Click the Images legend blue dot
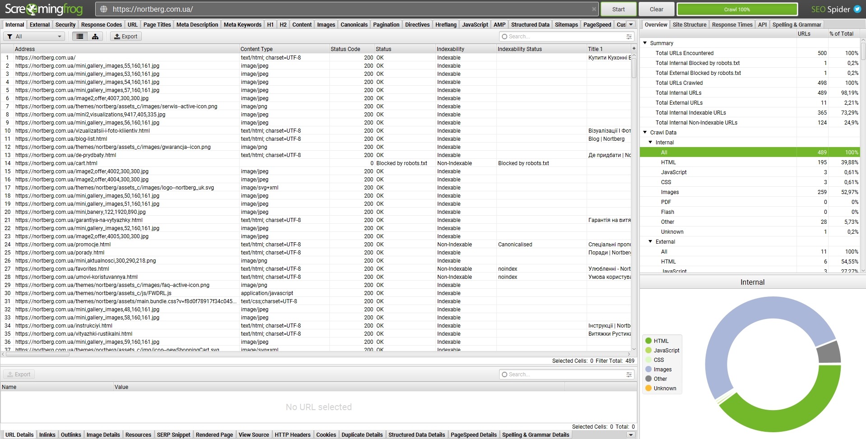Image resolution: width=866 pixels, height=439 pixels. tap(648, 369)
